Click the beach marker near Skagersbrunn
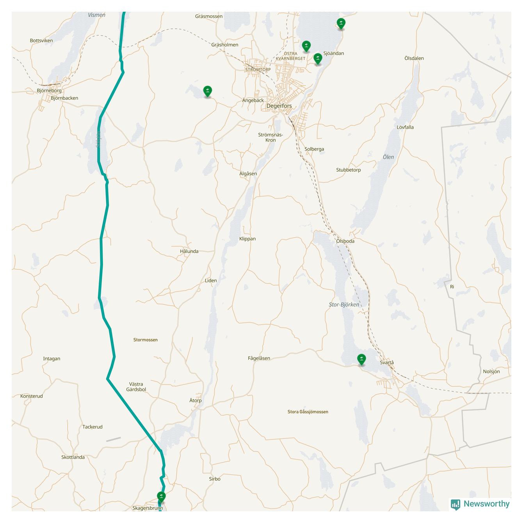Image resolution: width=523 pixels, height=523 pixels. click(x=161, y=497)
